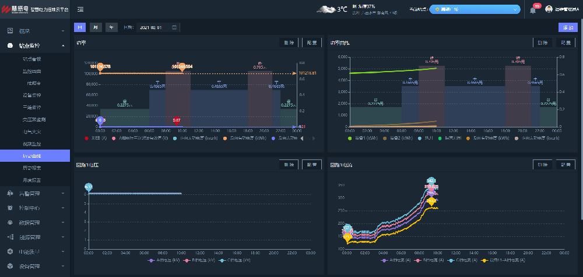The image size is (583, 277).
Task: Click the 数据管理 icon in the sidebar
Action: 10,222
